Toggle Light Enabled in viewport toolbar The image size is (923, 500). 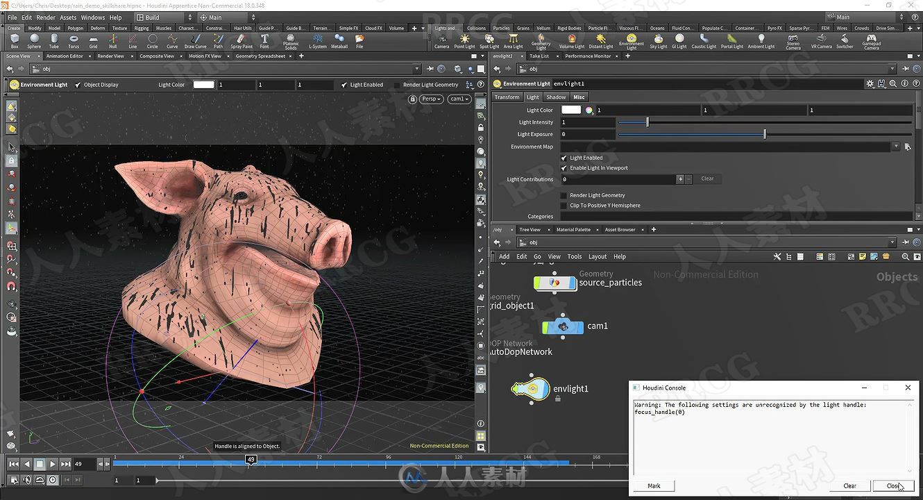(344, 85)
